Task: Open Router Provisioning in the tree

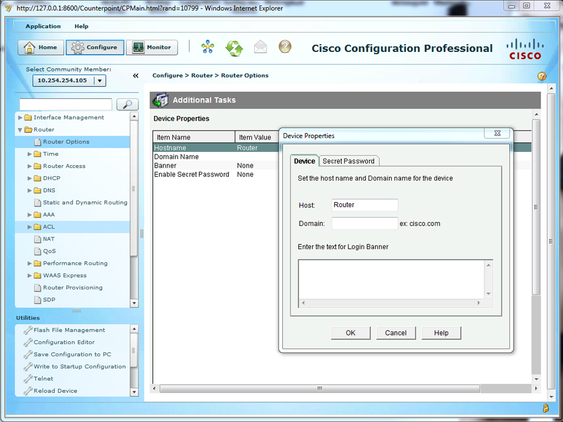Action: pyautogui.click(x=73, y=288)
